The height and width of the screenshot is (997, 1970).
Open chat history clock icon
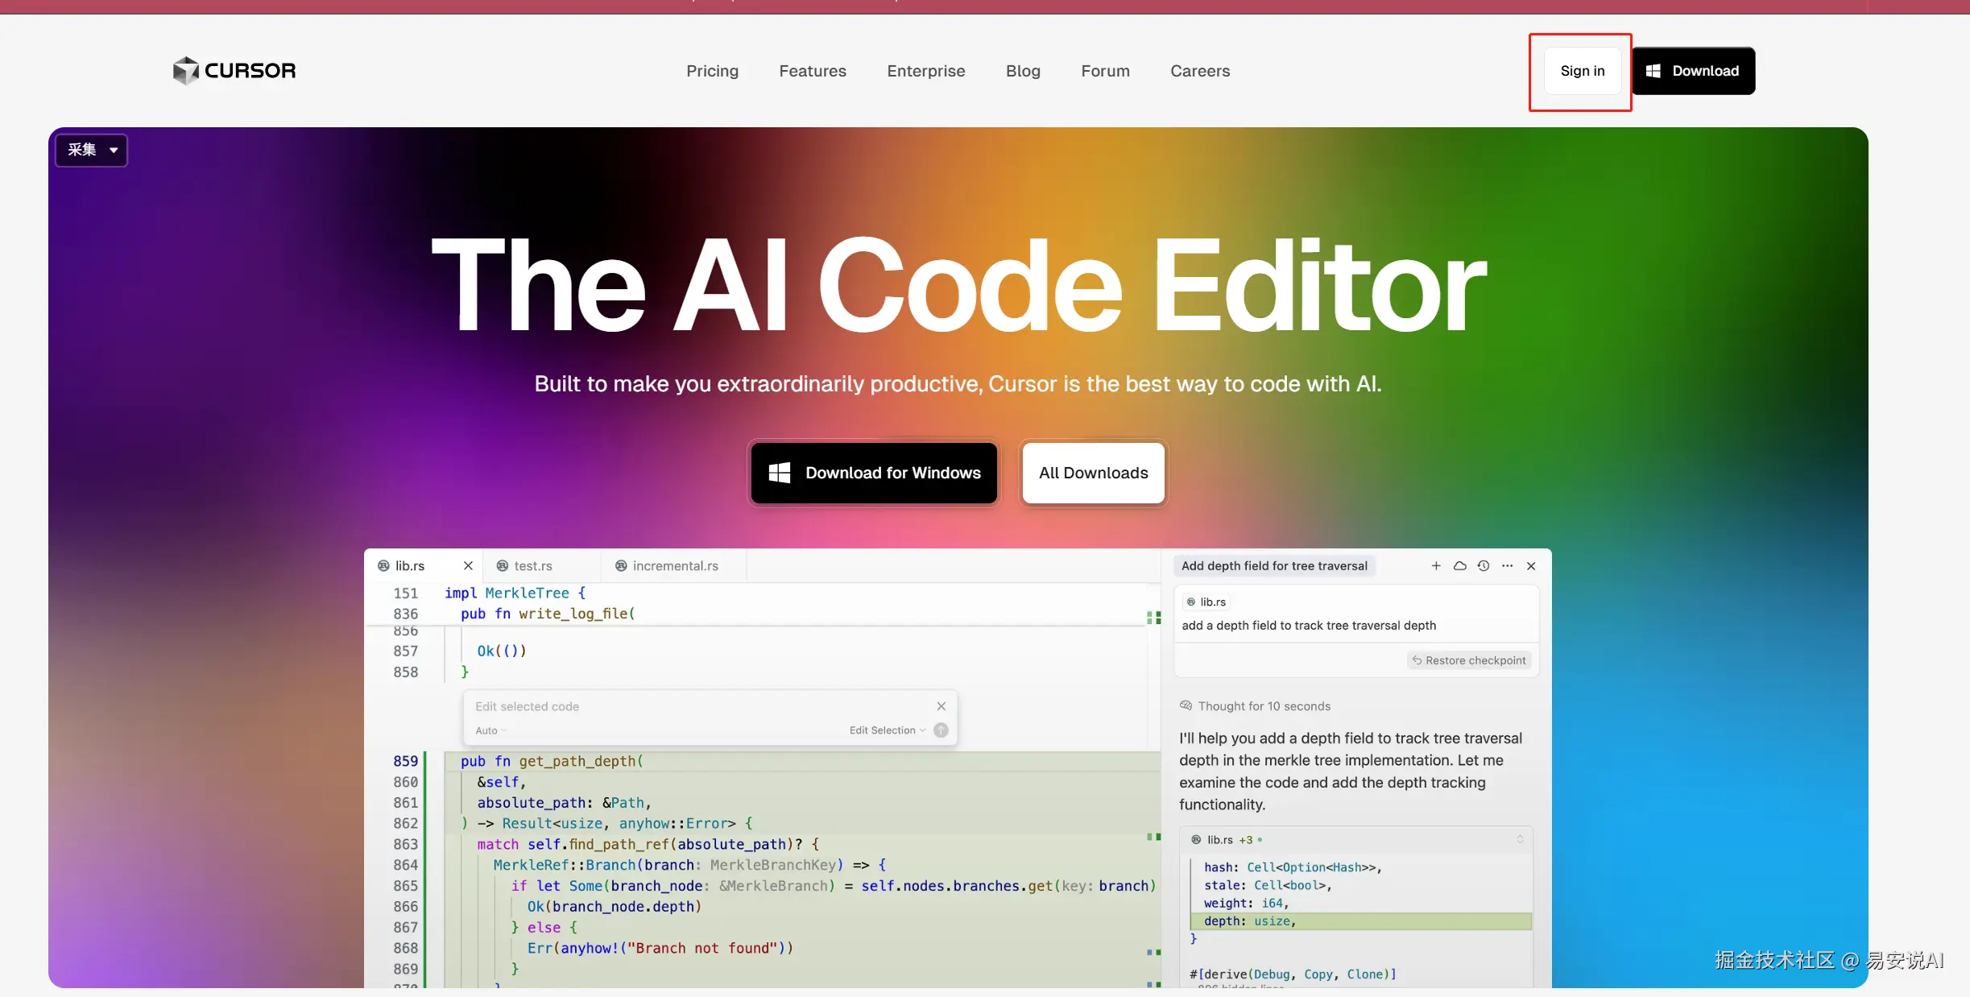click(1484, 566)
